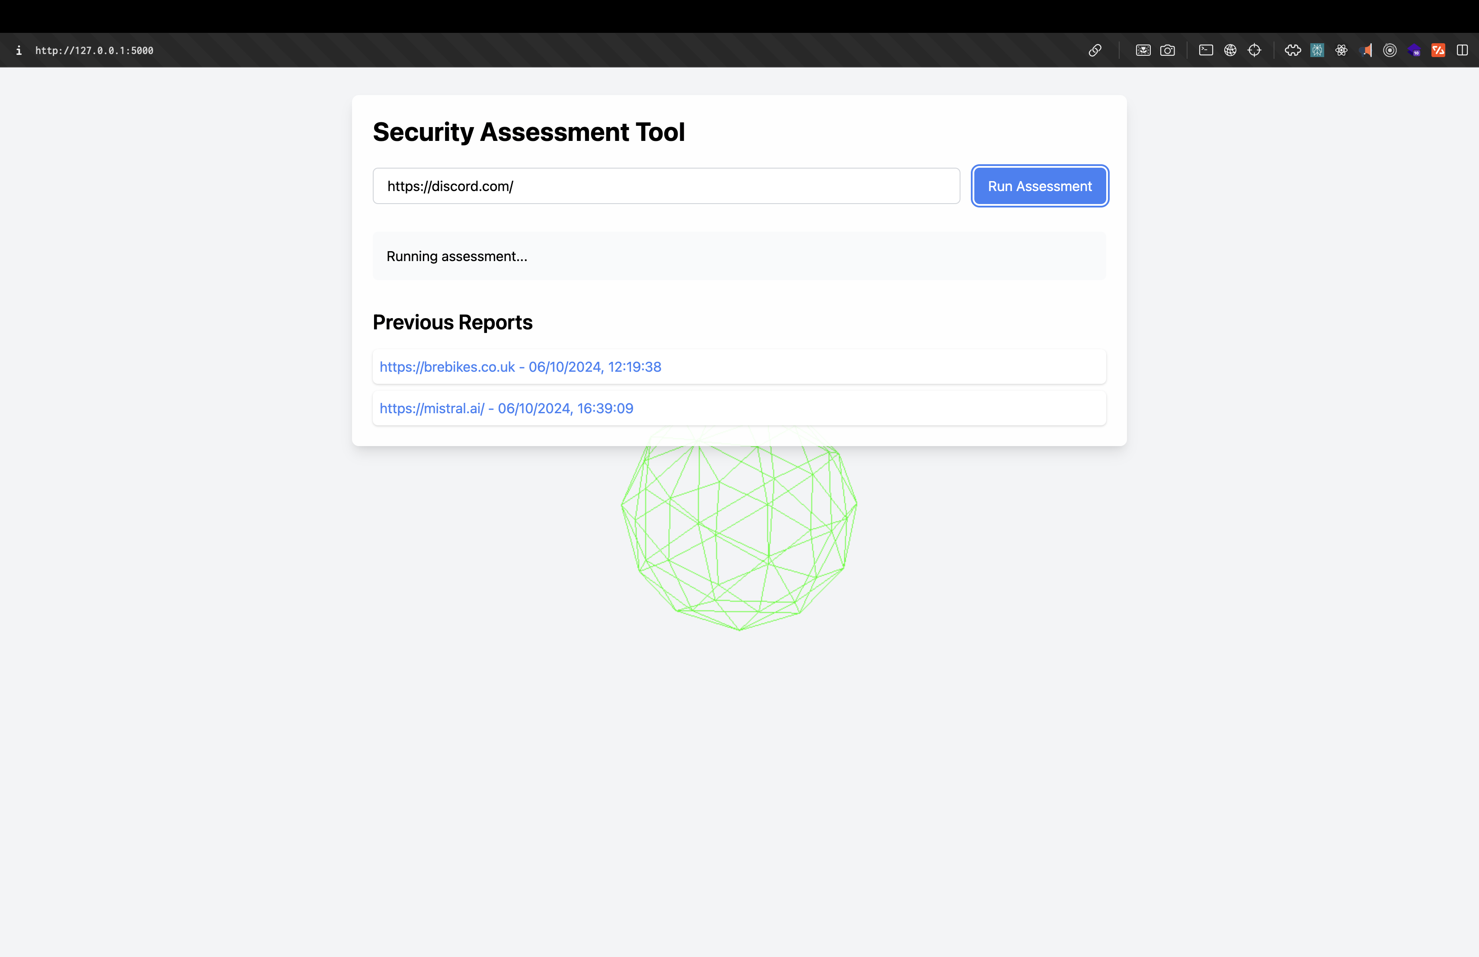Click the copy link icon in toolbar
Viewport: 1479px width, 957px height.
1095,50
